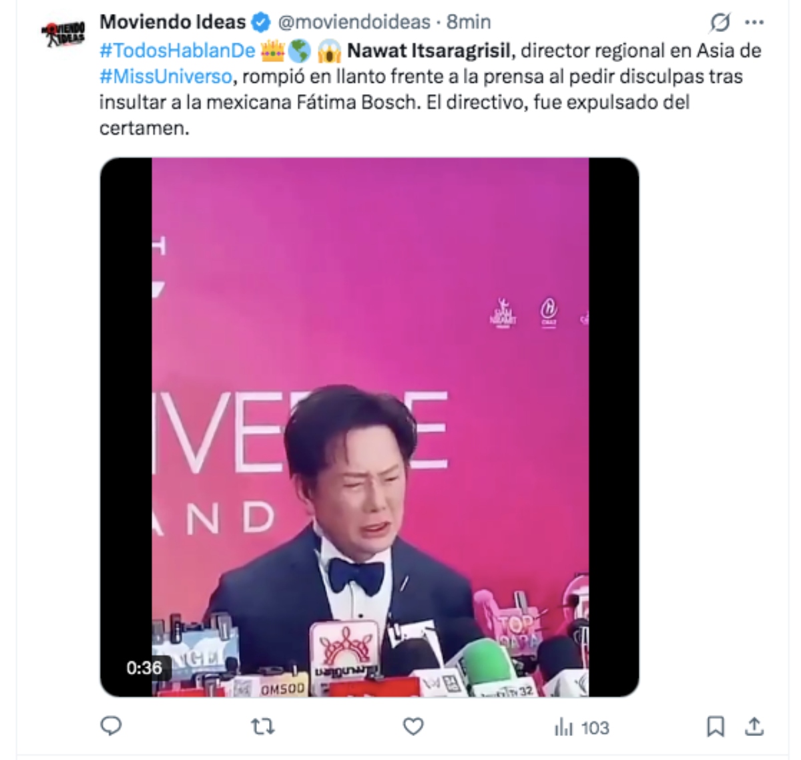Image resolution: width=801 pixels, height=760 pixels.
Task: View tweet analytics showing 103 views
Action: [581, 727]
